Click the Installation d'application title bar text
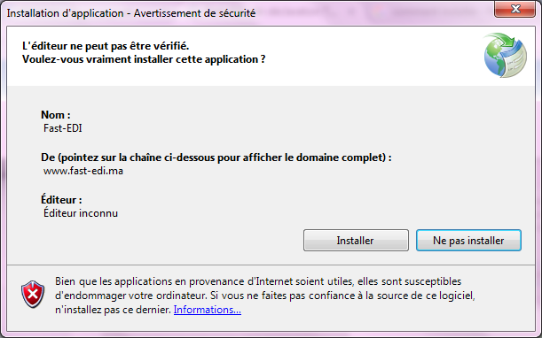Screen dimensions: 542x338 coord(66,13)
